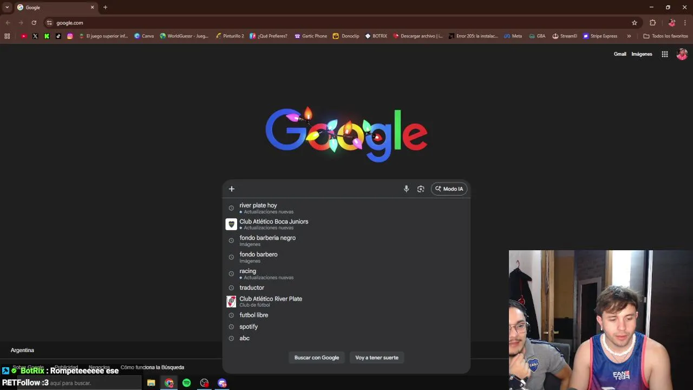The image size is (693, 390).
Task: Start voice search with the microphone icon
Action: click(x=406, y=189)
